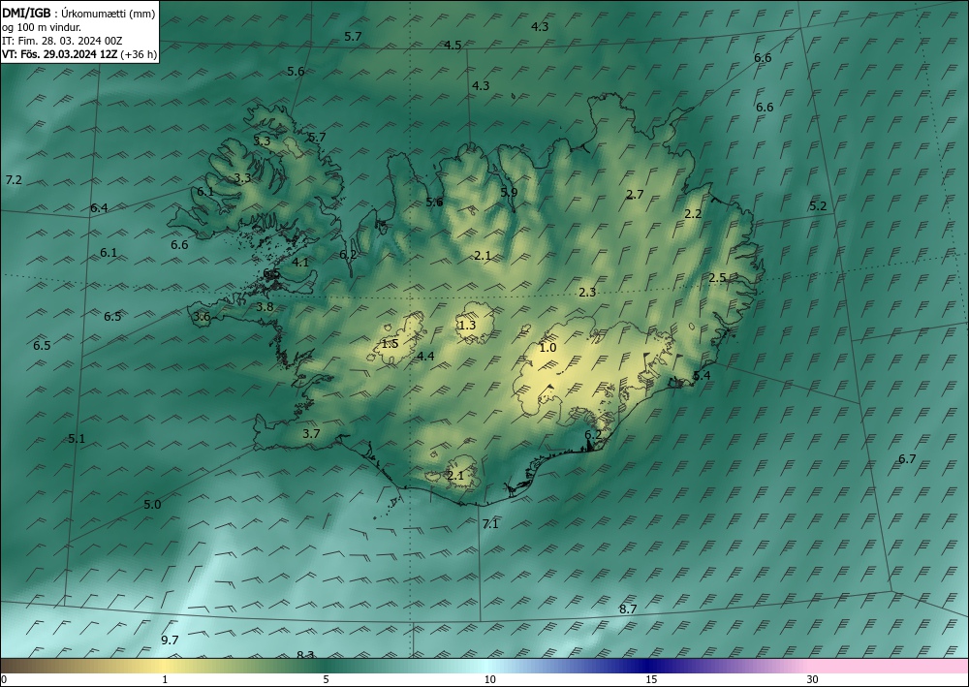Select the 5.2 value east of Iceland
969x687 pixels.
818,205
